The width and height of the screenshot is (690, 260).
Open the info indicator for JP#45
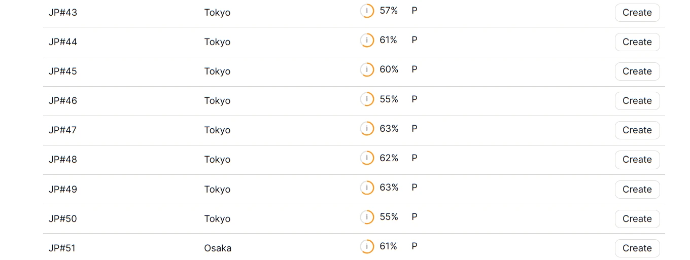click(367, 69)
